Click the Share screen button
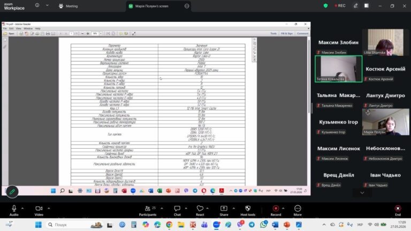Viewport: 411px width, 231px height. [224, 211]
